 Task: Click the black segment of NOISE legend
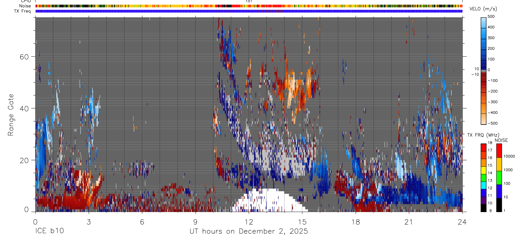point(499,204)
